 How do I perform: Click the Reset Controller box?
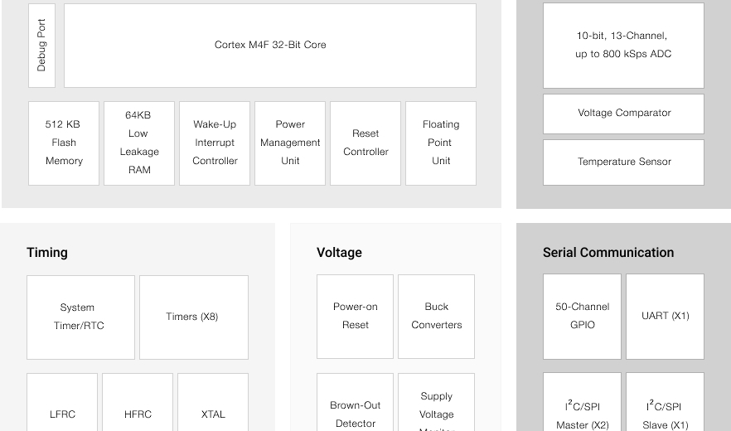tap(365, 143)
